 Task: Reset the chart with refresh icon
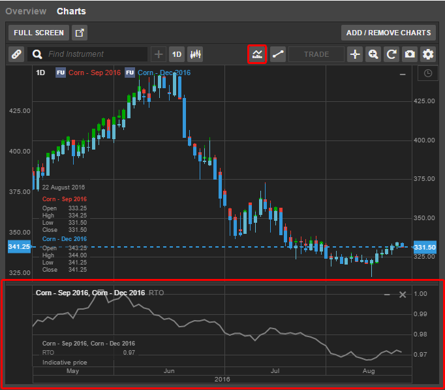(x=391, y=54)
